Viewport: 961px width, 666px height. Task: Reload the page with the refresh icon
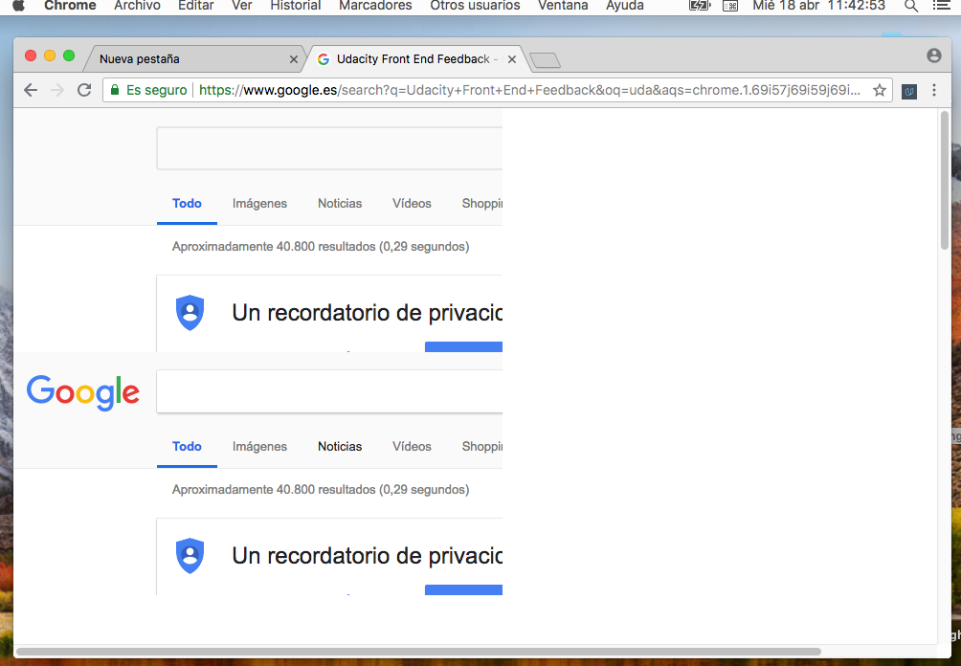point(84,90)
